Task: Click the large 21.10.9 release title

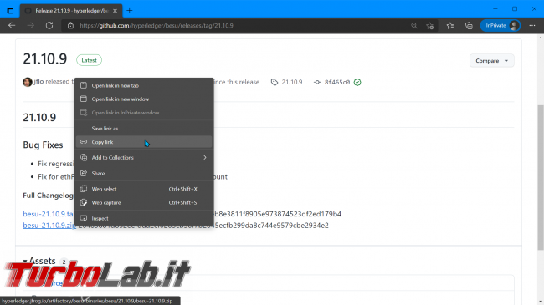Action: click(x=45, y=59)
